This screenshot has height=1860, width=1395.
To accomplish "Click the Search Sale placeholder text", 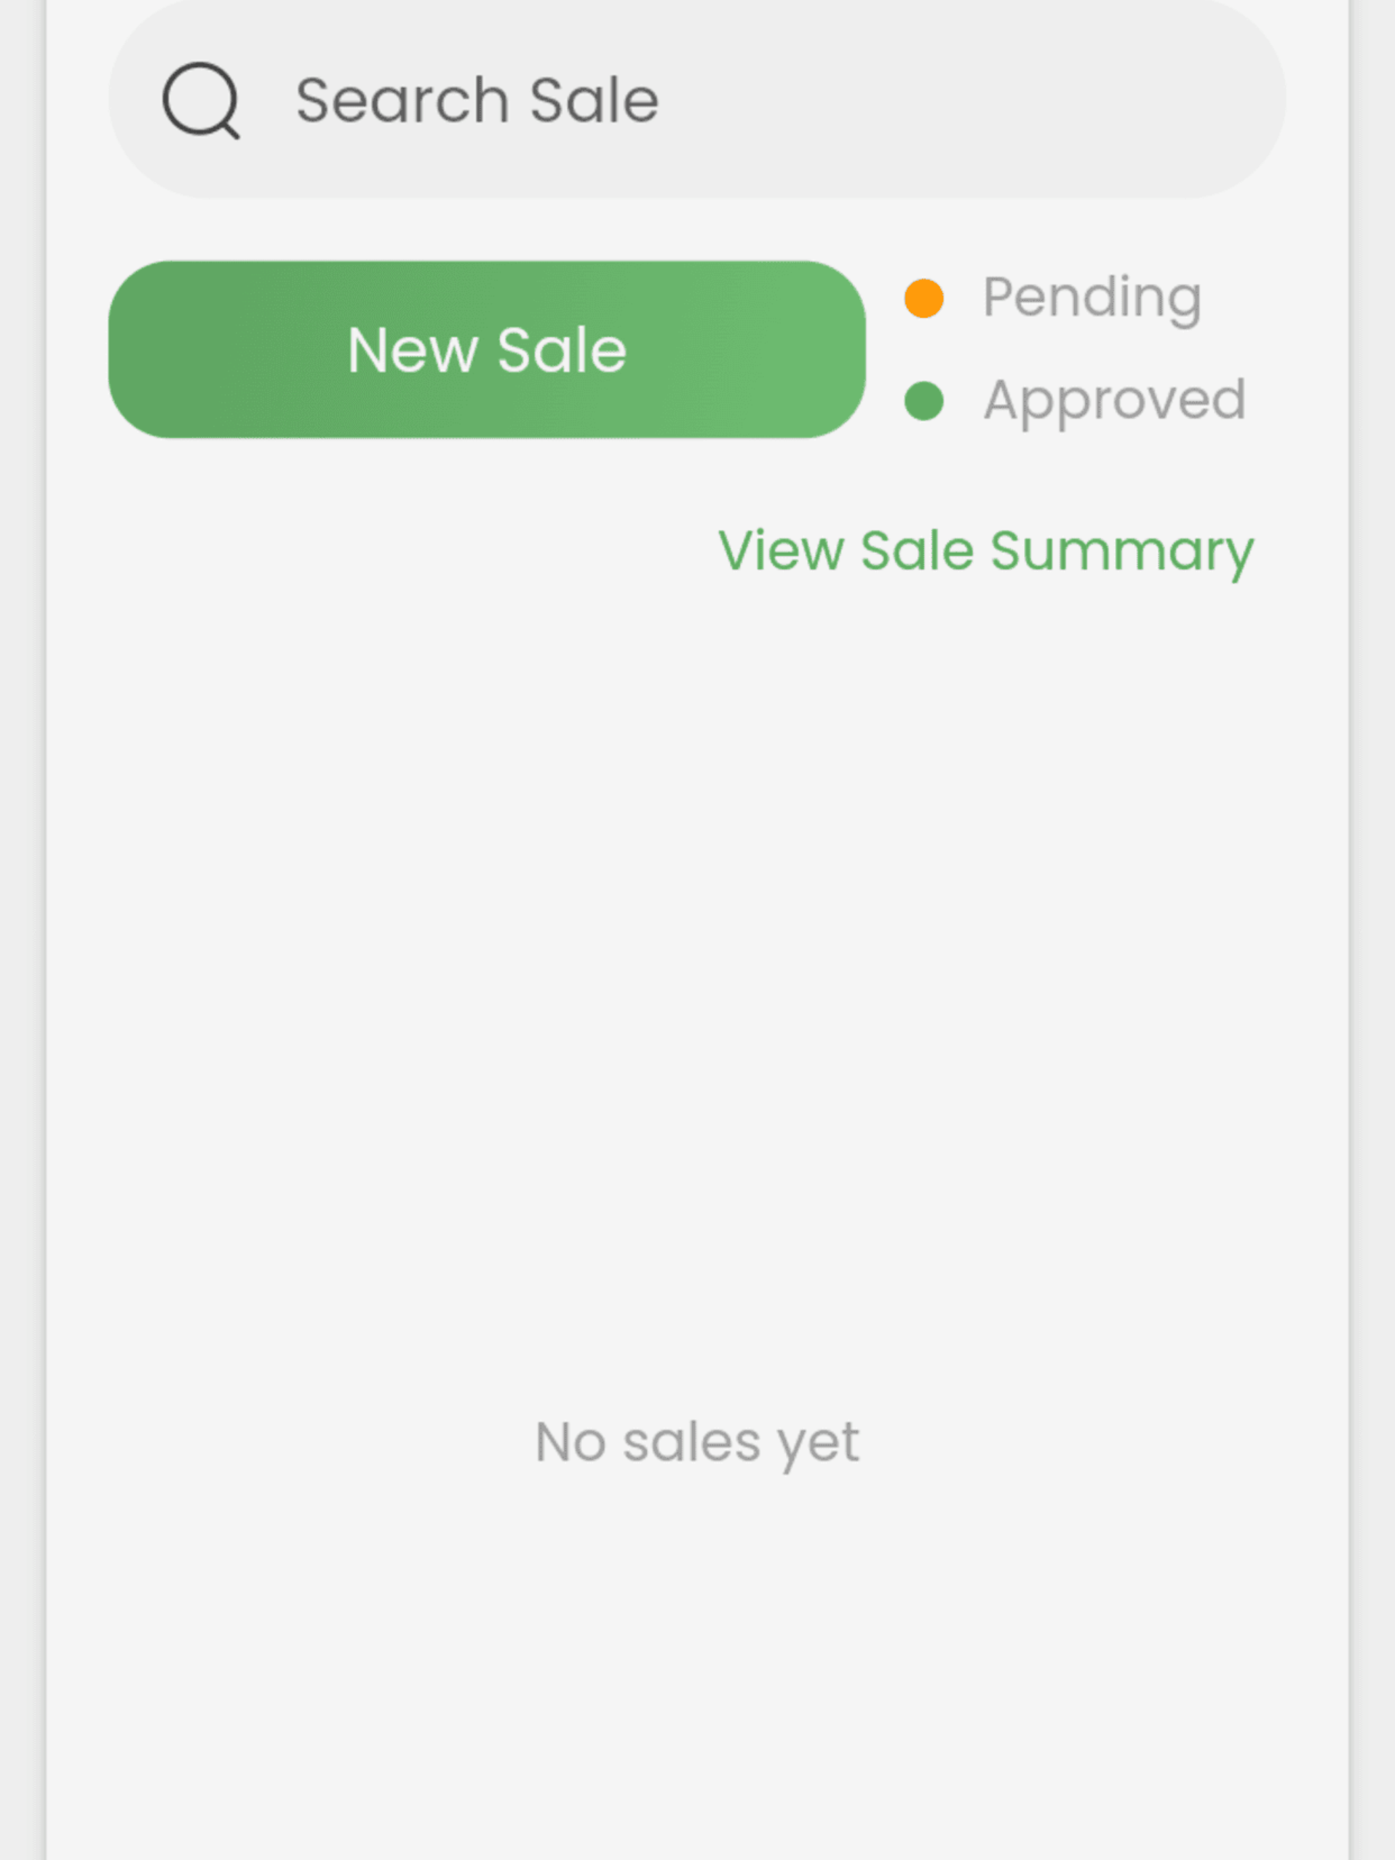I will click(476, 100).
